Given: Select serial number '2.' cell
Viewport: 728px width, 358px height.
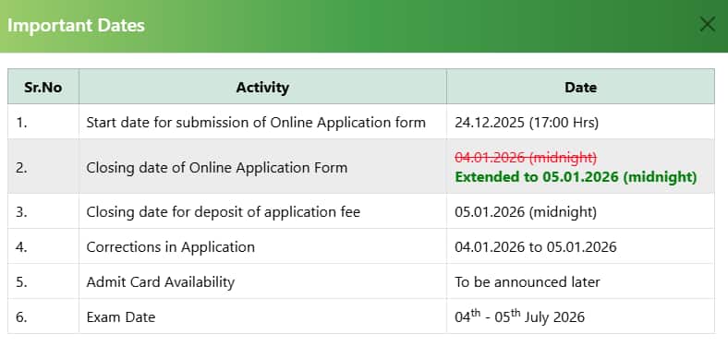Looking at the screenshot, I should coord(43,167).
